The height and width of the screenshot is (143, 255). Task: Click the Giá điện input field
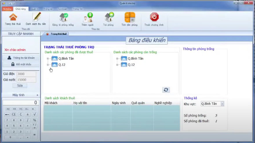(26, 74)
